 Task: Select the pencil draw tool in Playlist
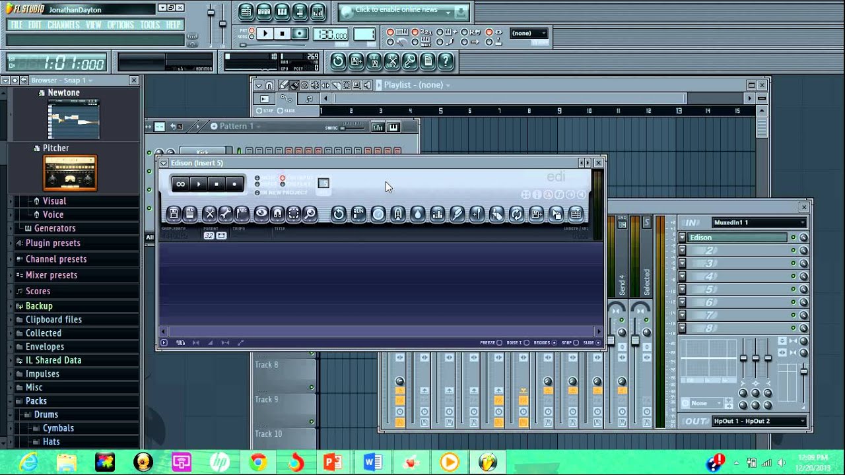[283, 85]
